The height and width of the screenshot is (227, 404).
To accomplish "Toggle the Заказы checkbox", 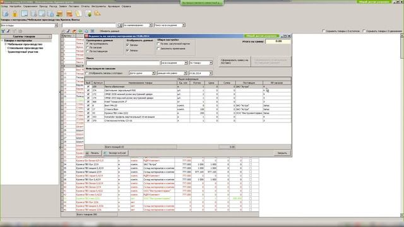I will click(128, 45).
